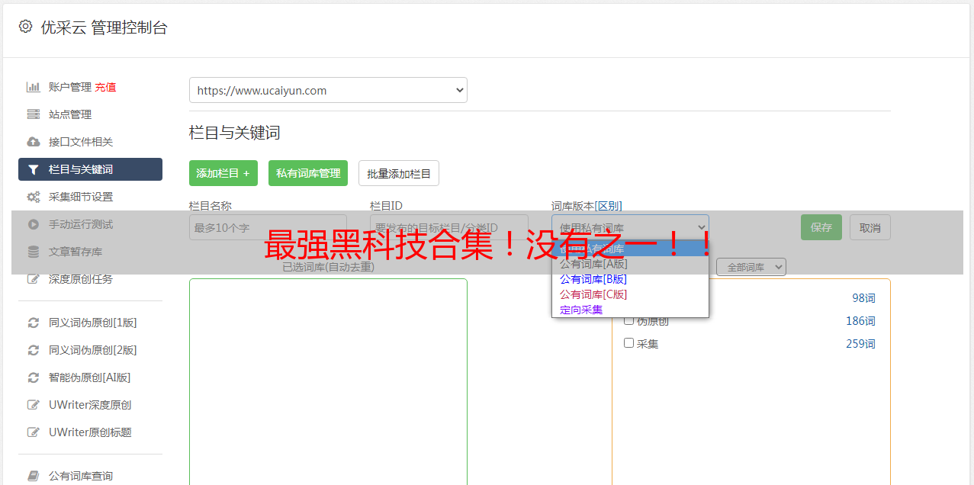Click the cogs icon for 采集细节设置

click(x=33, y=197)
